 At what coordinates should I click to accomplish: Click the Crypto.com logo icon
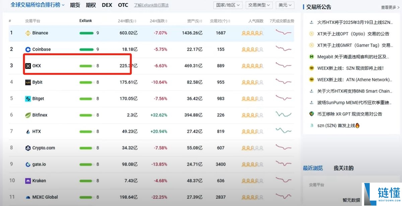coord(28,148)
